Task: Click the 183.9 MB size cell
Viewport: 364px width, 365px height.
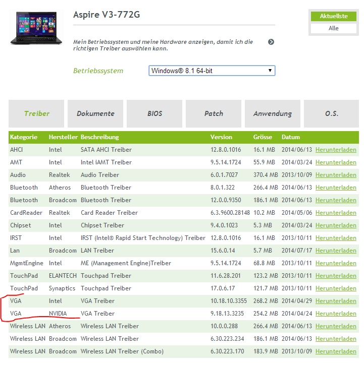Action: pyautogui.click(x=266, y=351)
